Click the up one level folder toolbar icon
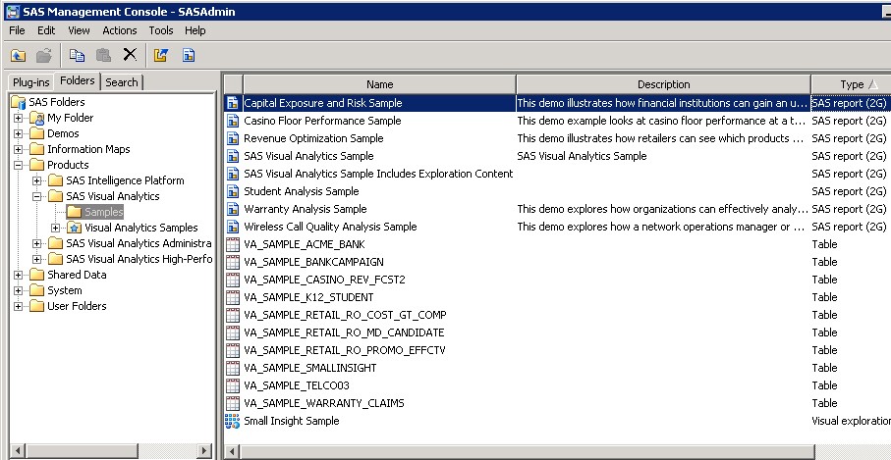This screenshot has height=460, width=891. click(19, 55)
